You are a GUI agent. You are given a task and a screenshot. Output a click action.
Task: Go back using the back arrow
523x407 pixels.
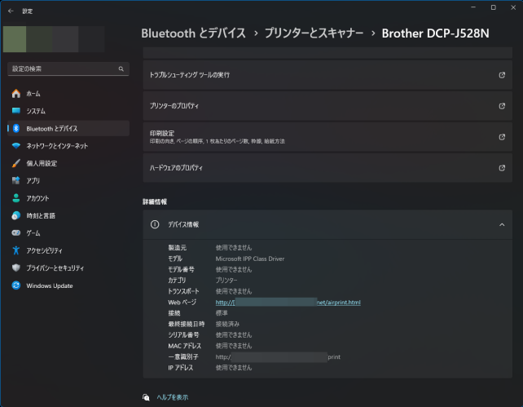click(11, 11)
